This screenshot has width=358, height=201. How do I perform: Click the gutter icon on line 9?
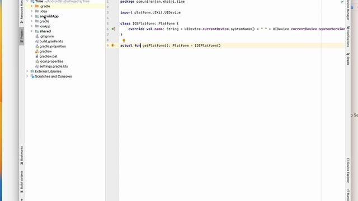[113, 45]
